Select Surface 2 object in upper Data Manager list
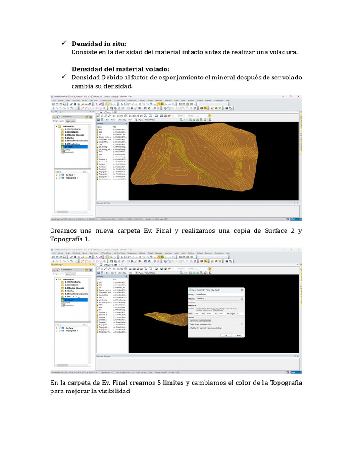 coord(70,175)
